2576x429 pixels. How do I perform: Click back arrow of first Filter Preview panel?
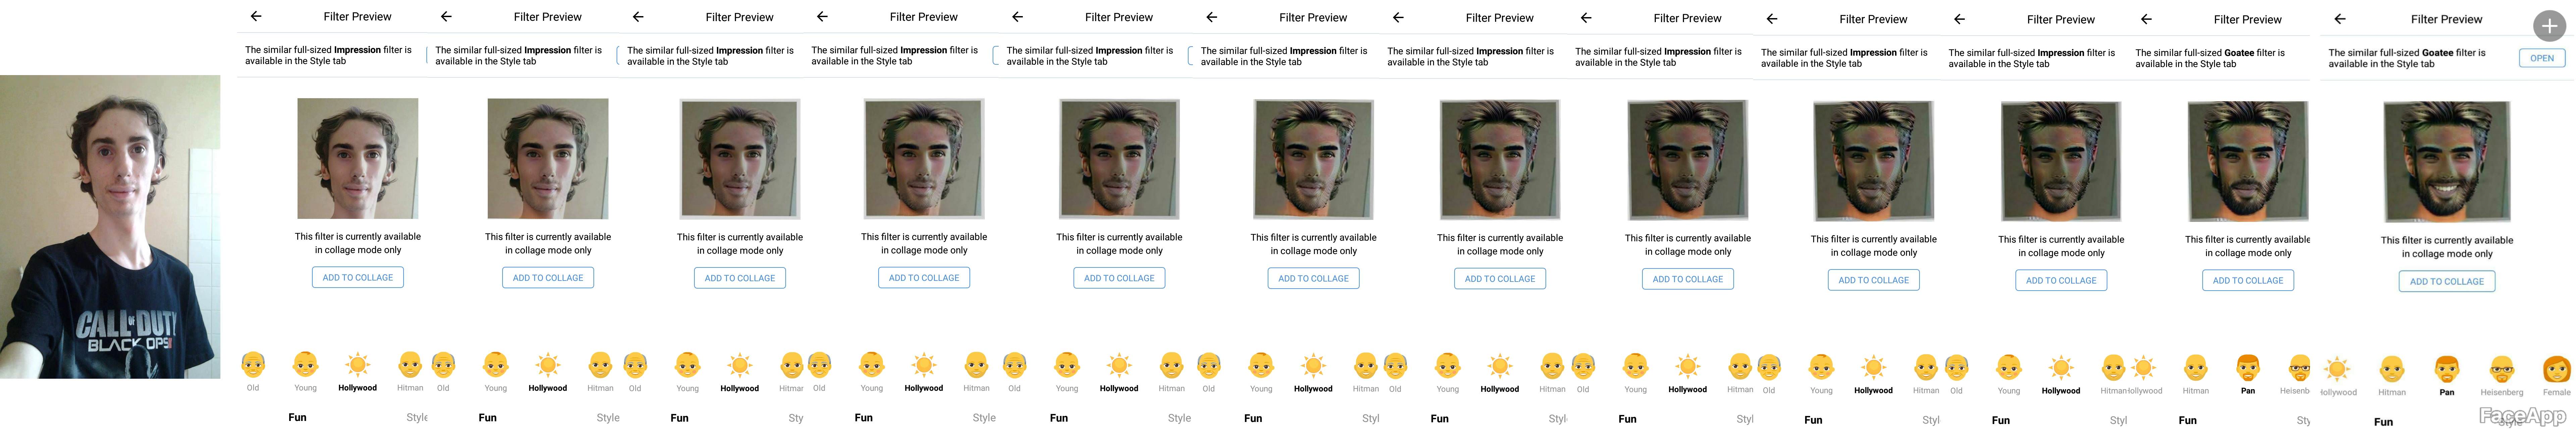click(256, 16)
